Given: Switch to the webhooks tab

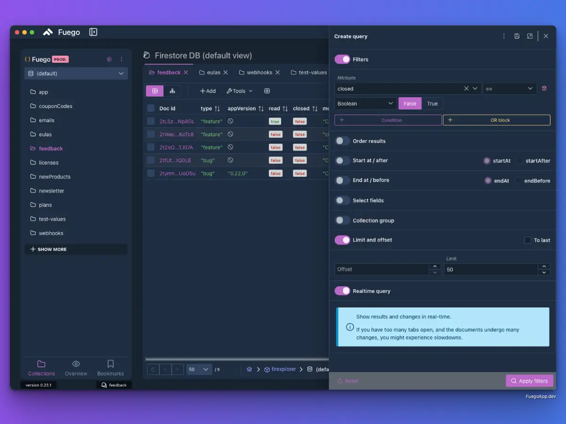Looking at the screenshot, I should point(259,73).
